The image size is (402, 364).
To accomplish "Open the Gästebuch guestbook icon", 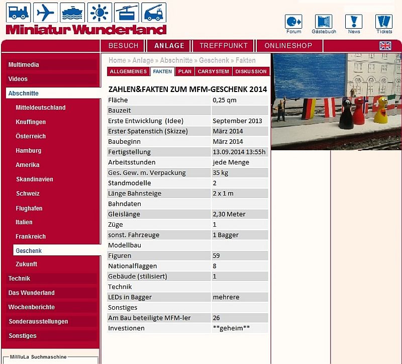I will 324,22.
